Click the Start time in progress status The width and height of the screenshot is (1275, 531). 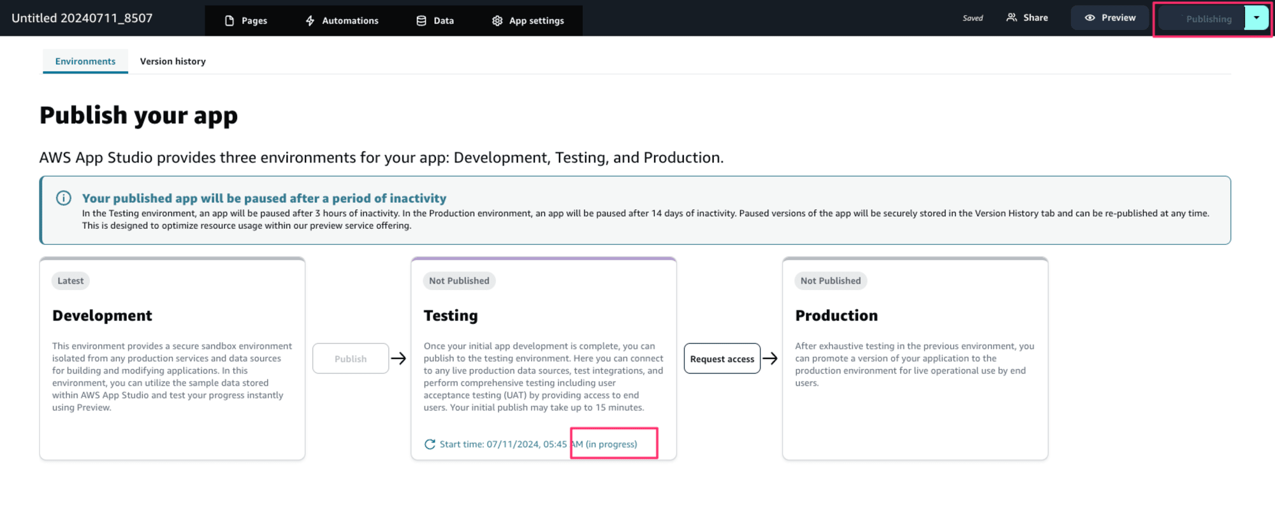[x=538, y=444]
